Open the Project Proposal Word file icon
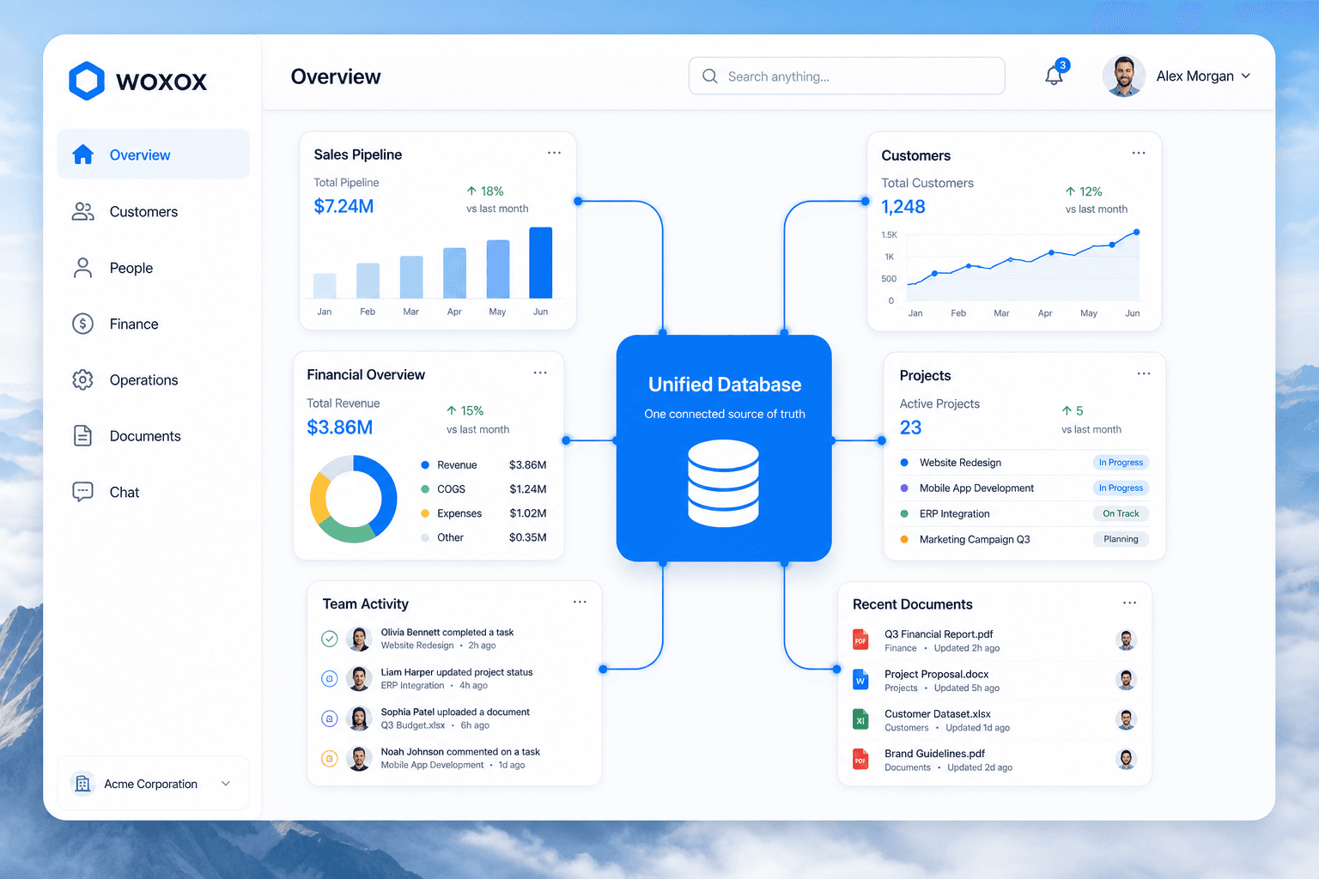Image resolution: width=1319 pixels, height=879 pixels. tap(860, 680)
